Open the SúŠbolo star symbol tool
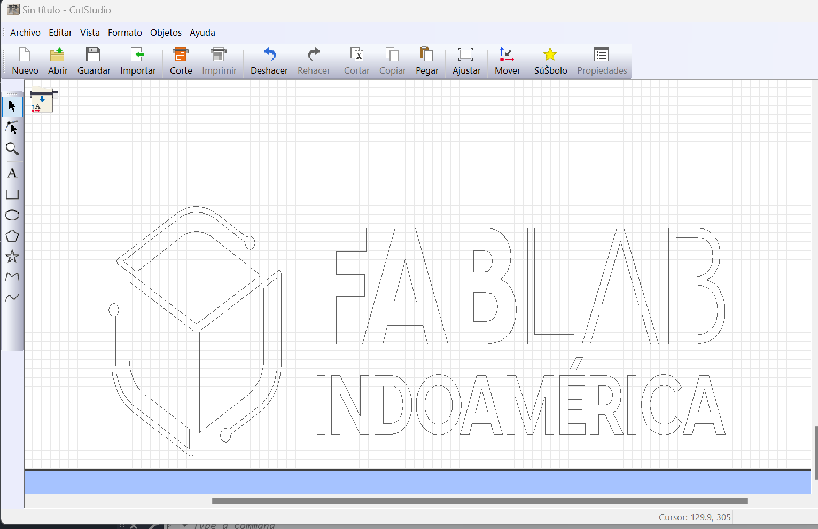818x529 pixels. pyautogui.click(x=550, y=61)
